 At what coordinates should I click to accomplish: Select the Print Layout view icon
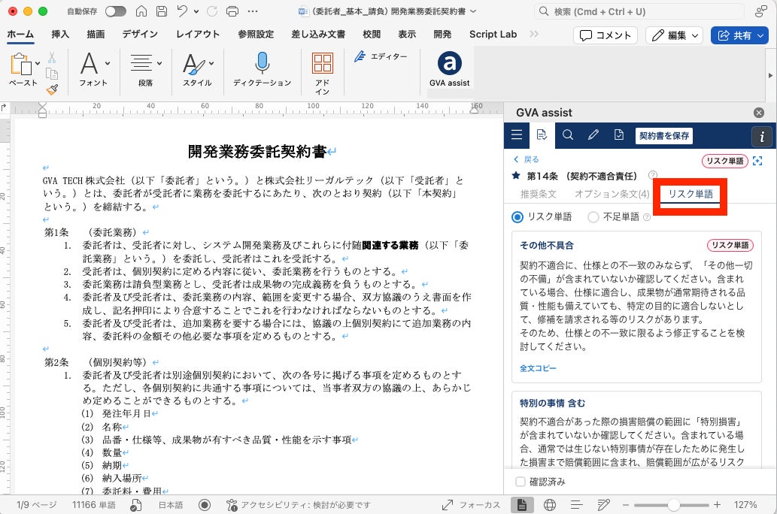522,505
